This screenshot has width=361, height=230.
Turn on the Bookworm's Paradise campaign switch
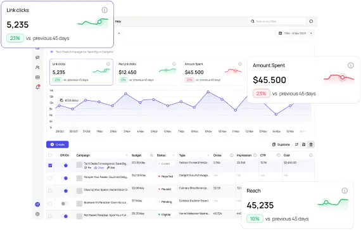click(x=65, y=203)
